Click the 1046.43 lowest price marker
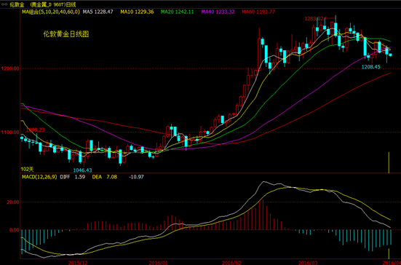This screenshot has height=265, width=401. point(82,170)
